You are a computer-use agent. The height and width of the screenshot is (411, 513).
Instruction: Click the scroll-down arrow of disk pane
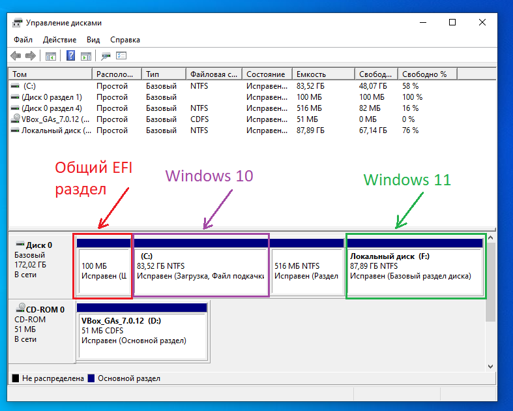490,367
